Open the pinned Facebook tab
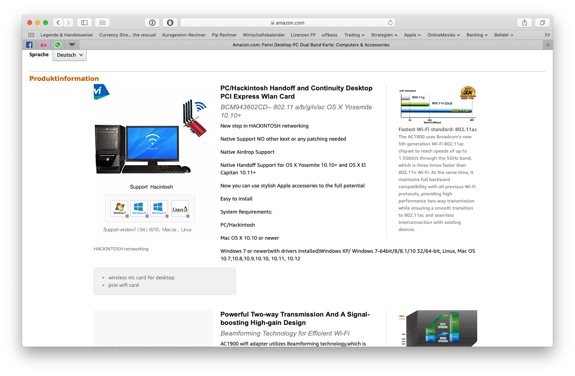The width and height of the screenshot is (575, 376). tap(29, 45)
